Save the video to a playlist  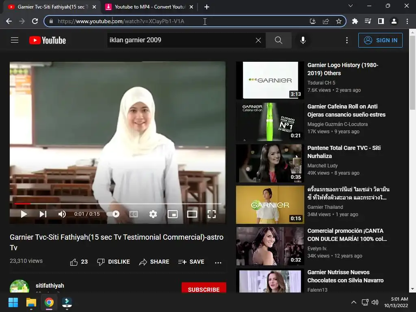(x=191, y=262)
